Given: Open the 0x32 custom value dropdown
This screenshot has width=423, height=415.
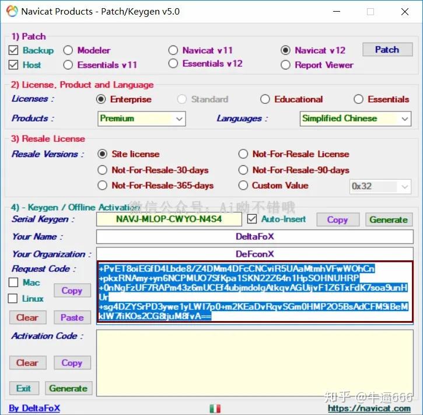Looking at the screenshot, I should pos(380,186).
